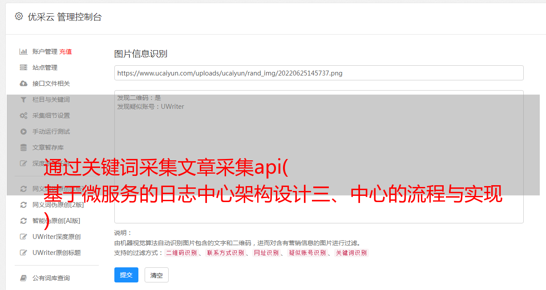Select 栏目与关键词 in the sidebar
The height and width of the screenshot is (290, 546).
[51, 99]
